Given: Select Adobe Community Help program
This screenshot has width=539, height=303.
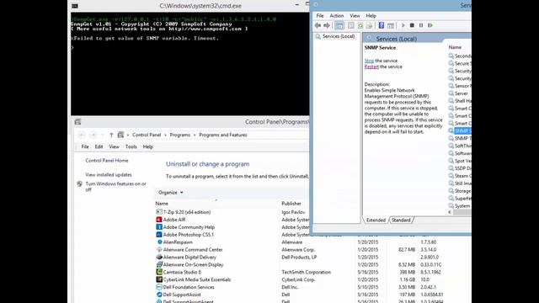Looking at the screenshot, I should coord(189,227).
